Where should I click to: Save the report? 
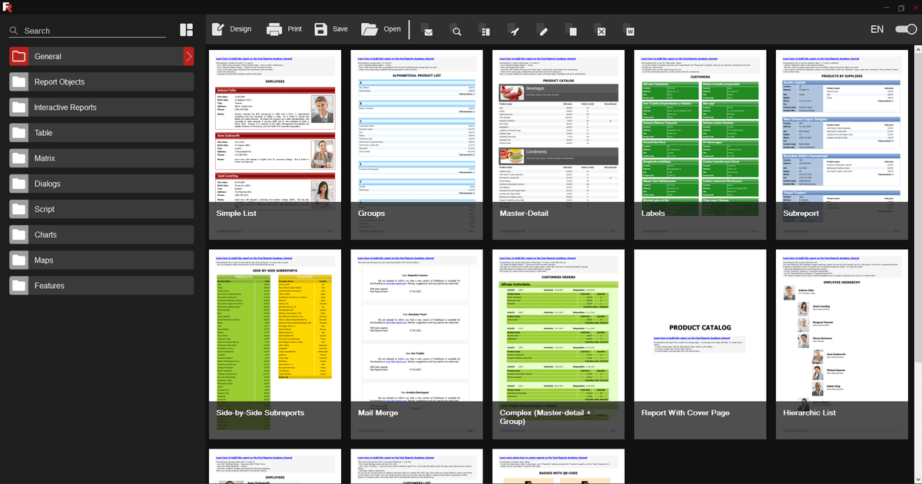point(330,29)
